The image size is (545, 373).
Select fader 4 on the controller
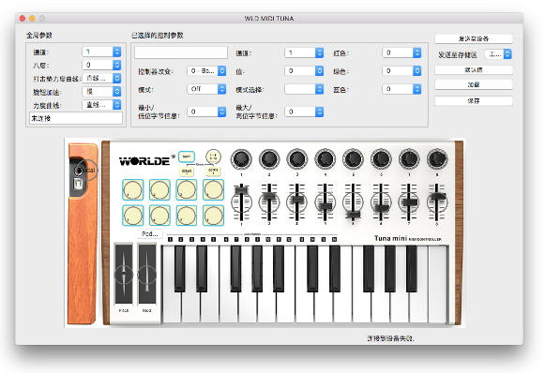[325, 202]
